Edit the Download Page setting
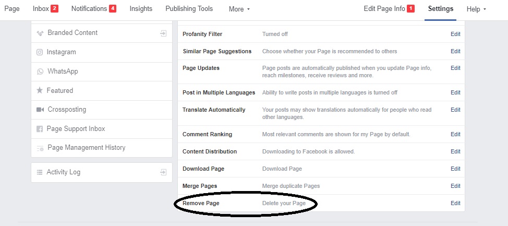 pos(455,169)
